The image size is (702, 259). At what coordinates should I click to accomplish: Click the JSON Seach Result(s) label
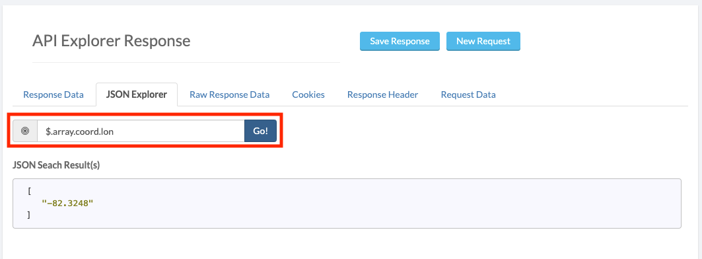(x=56, y=165)
